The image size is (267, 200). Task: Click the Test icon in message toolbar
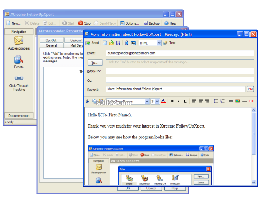165,43
